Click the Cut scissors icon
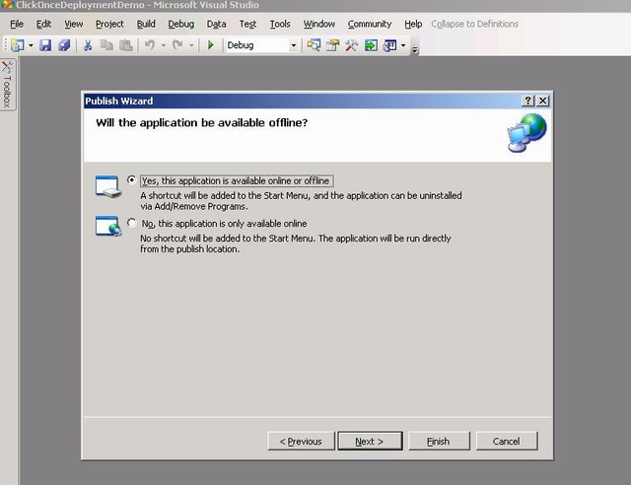Screen dimensions: 631x485 click(88, 45)
